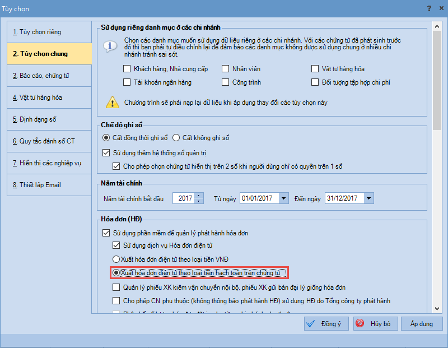The height and width of the screenshot is (348, 448).
Task: Click the Hủy bỏ cancel button
Action: tap(375, 324)
